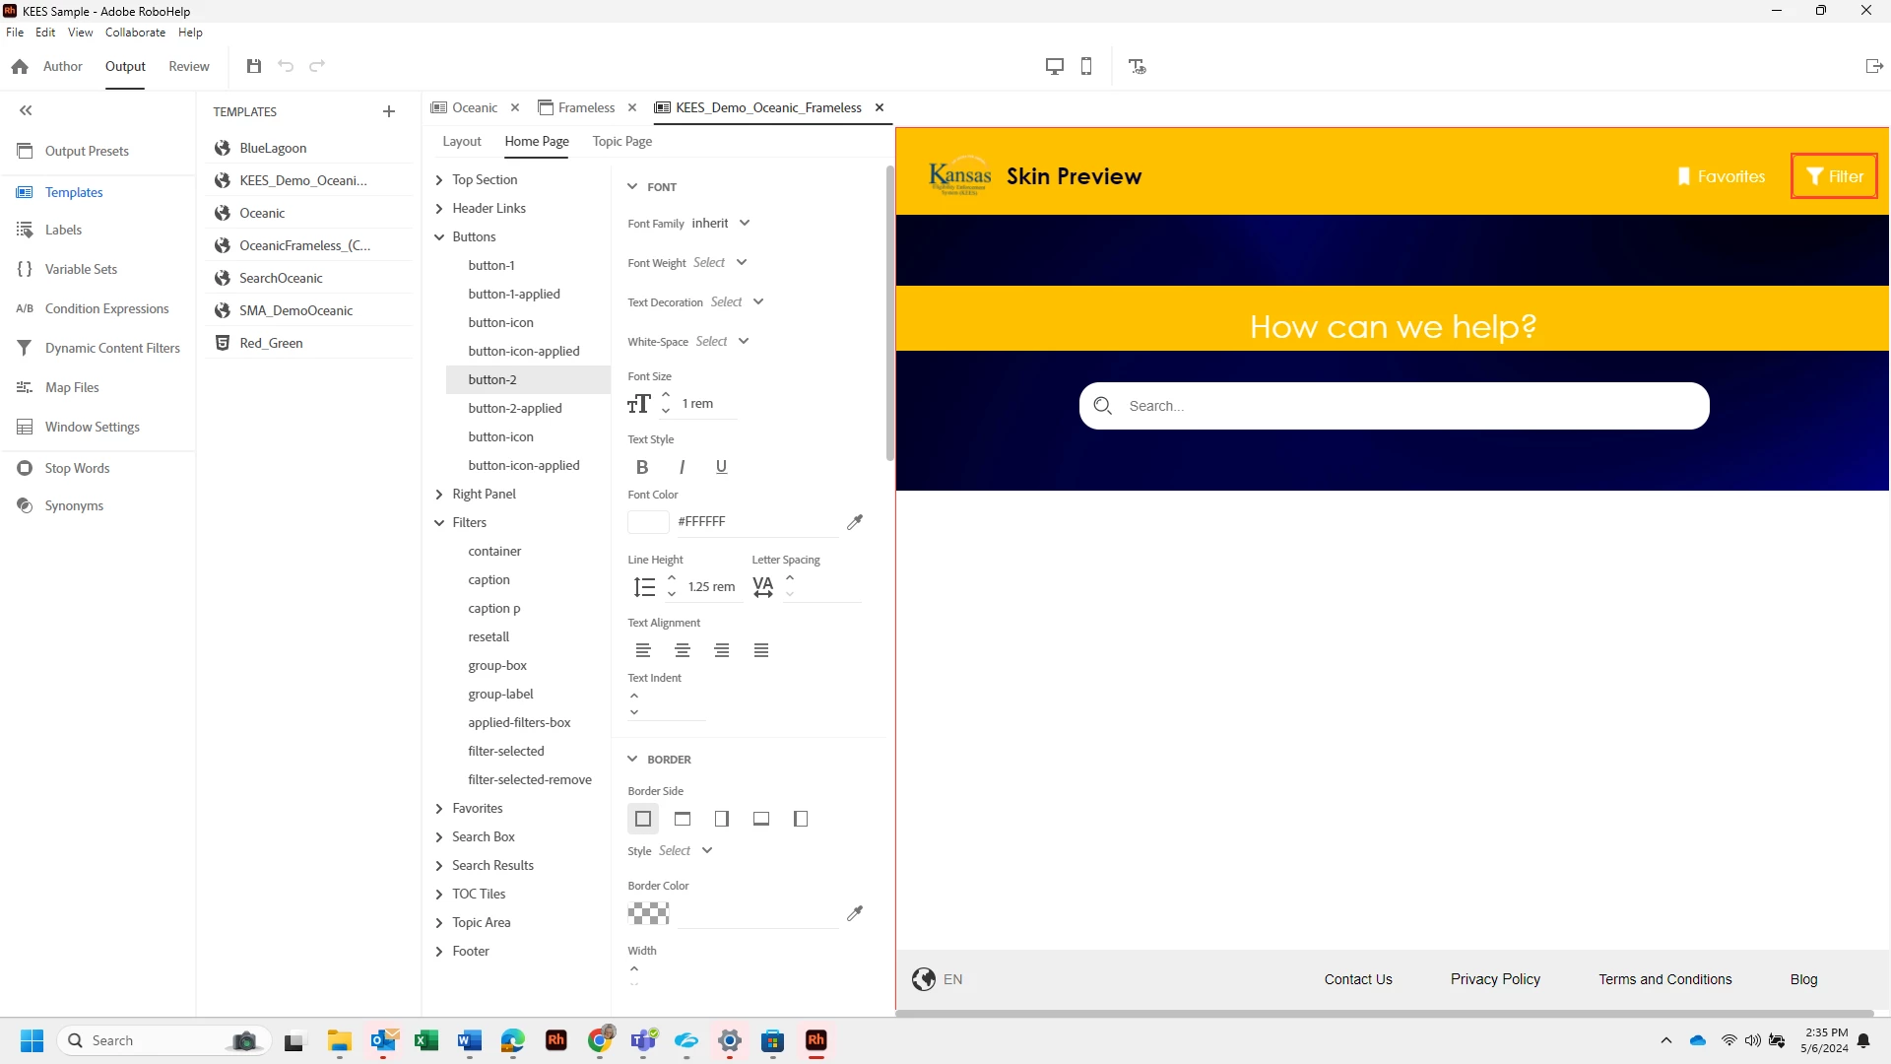Toggle Bold text style
This screenshot has height=1064, width=1891.
[642, 467]
